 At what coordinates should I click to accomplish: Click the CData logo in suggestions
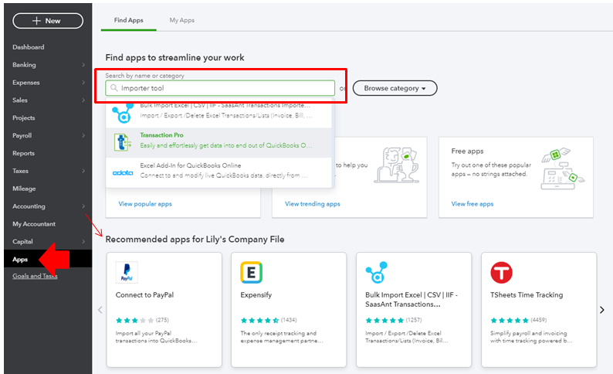[x=123, y=172]
